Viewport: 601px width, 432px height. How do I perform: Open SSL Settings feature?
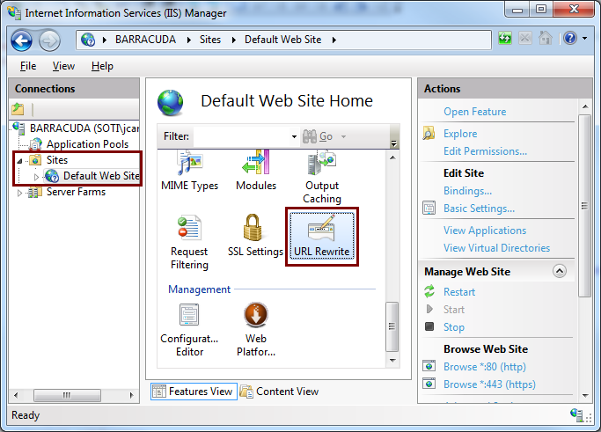coord(255,236)
